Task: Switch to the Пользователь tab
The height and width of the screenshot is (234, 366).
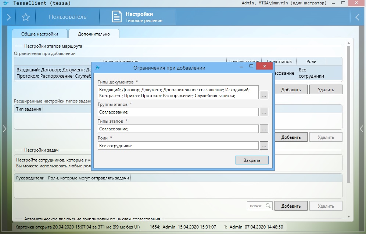Action: coord(68,17)
